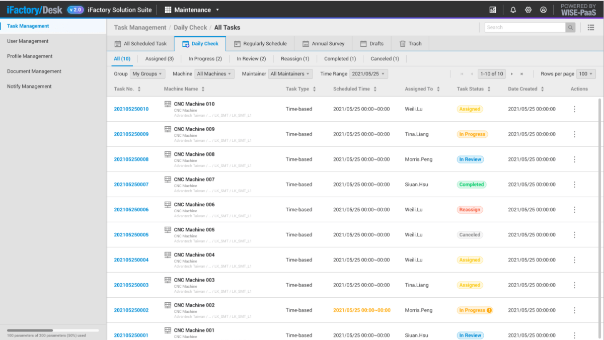Click the dashboard chart icon in header
Viewport: 604px width, 340px height.
point(493,10)
